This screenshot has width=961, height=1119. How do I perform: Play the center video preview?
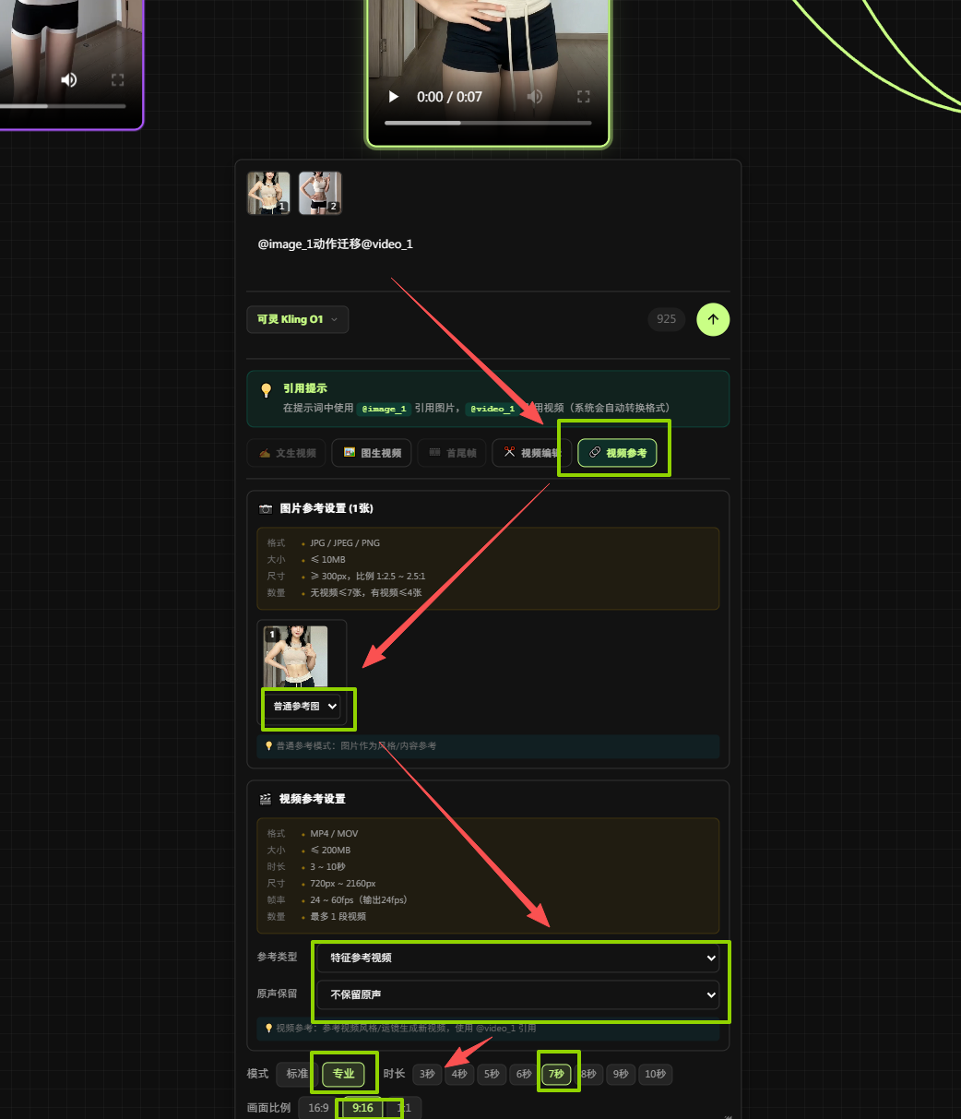pos(394,97)
